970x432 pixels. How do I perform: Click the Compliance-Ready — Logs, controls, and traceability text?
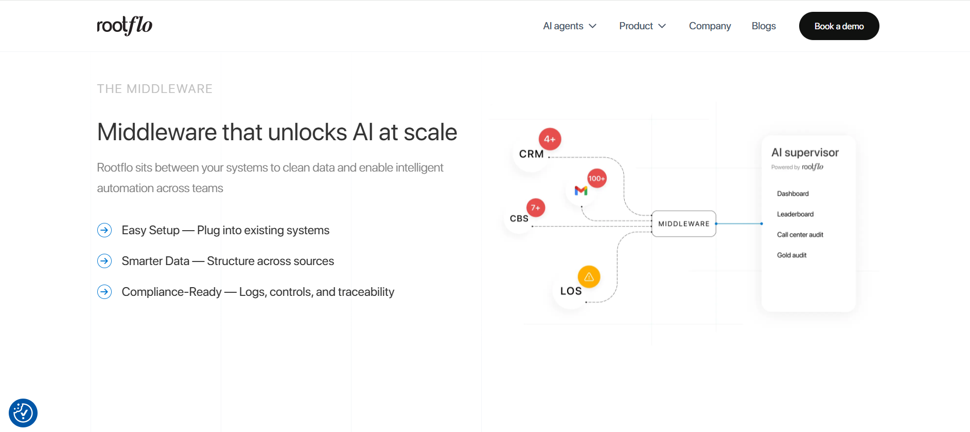(x=258, y=292)
